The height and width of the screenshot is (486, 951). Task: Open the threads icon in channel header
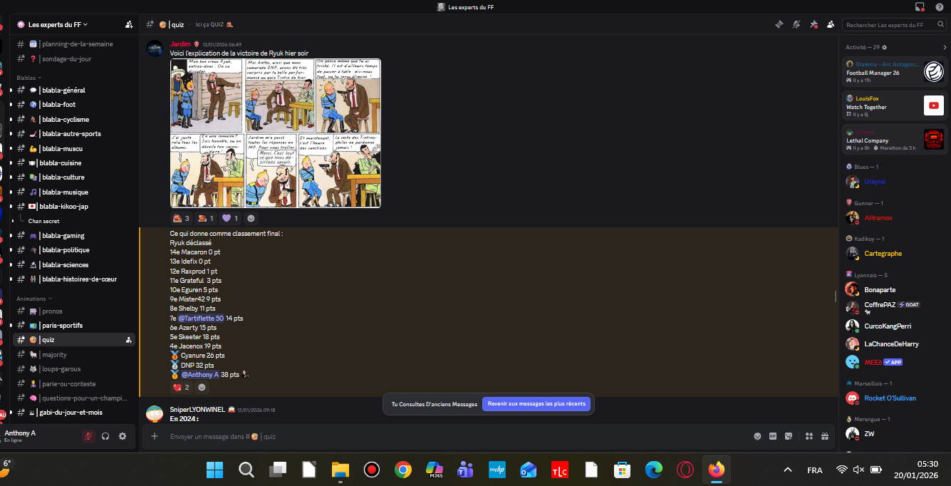tap(779, 24)
